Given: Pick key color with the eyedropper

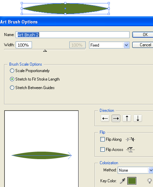Looking at the screenshot, I should 123,181.
